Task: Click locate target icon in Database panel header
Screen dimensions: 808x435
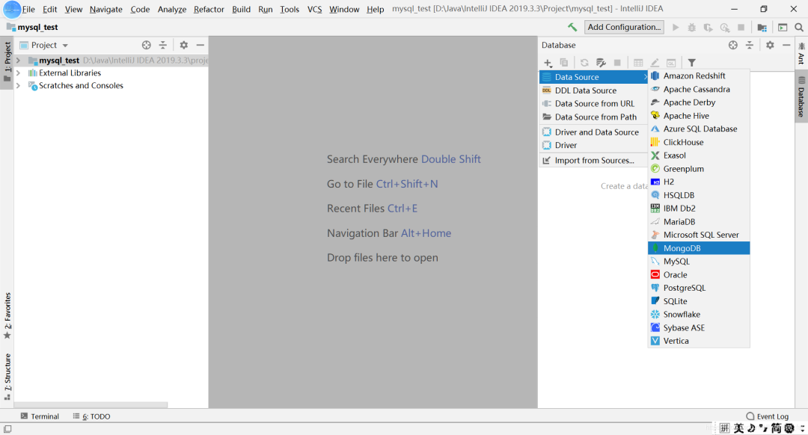Action: (x=732, y=46)
